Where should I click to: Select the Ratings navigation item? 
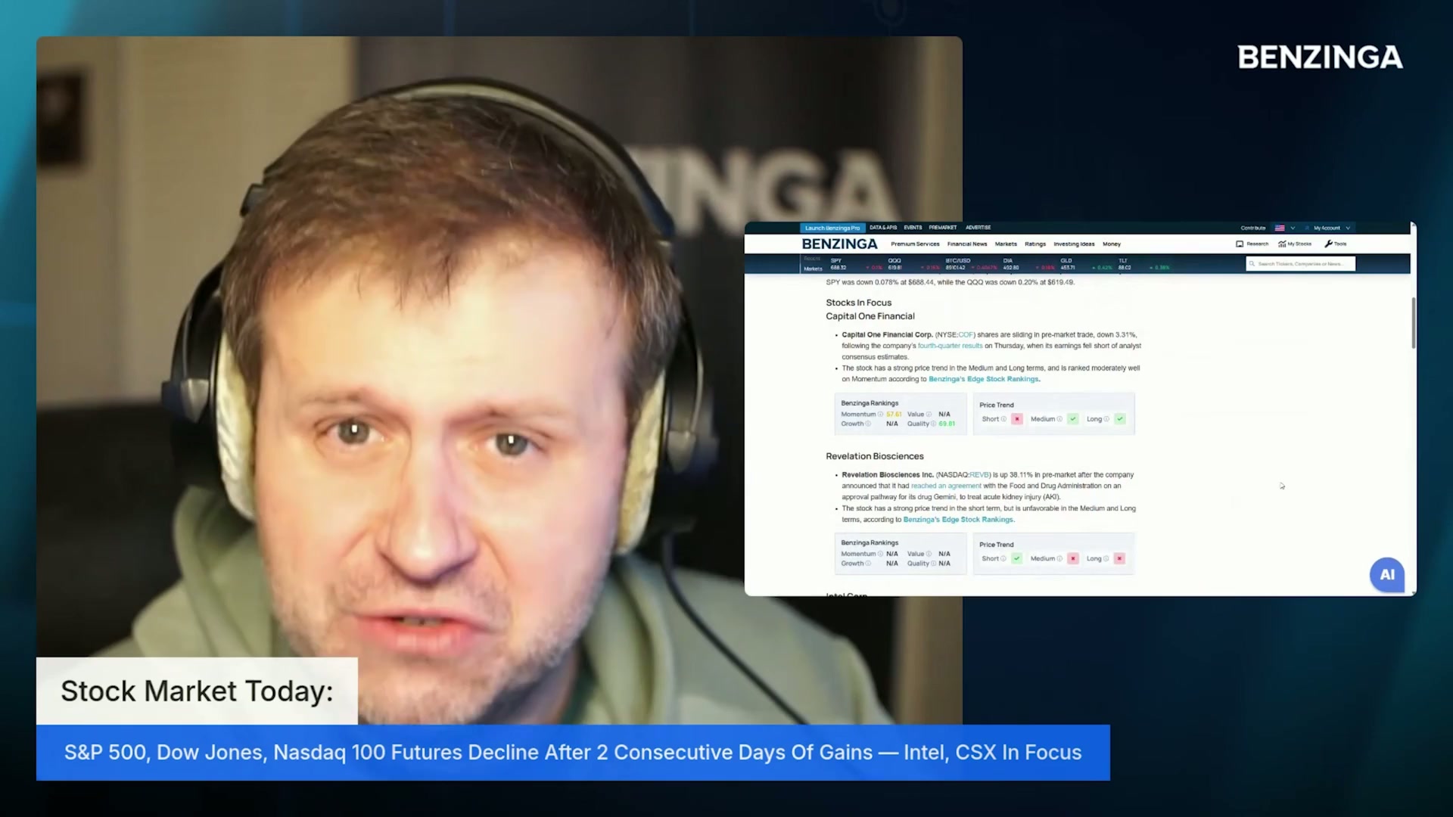[x=1035, y=244]
